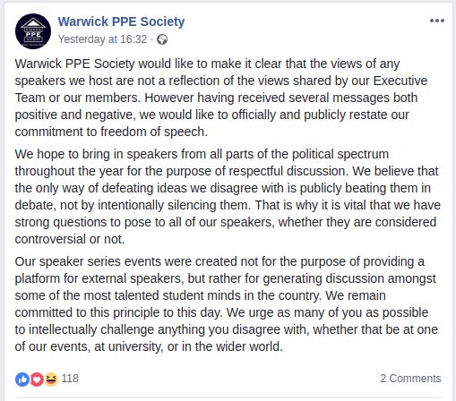The width and height of the screenshot is (456, 401).
Task: Click the yellow Haha laughing reaction icon
Action: coord(51,380)
